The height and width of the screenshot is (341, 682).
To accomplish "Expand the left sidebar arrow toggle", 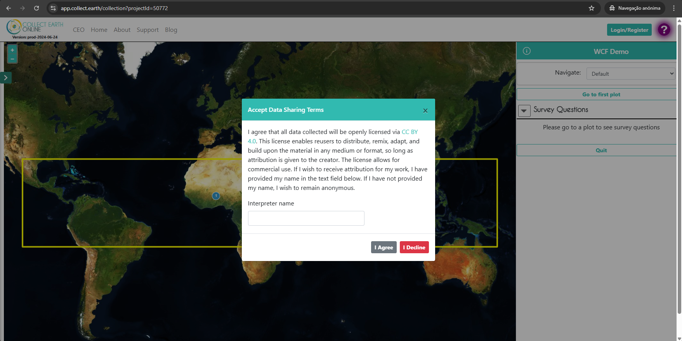I will tap(6, 78).
